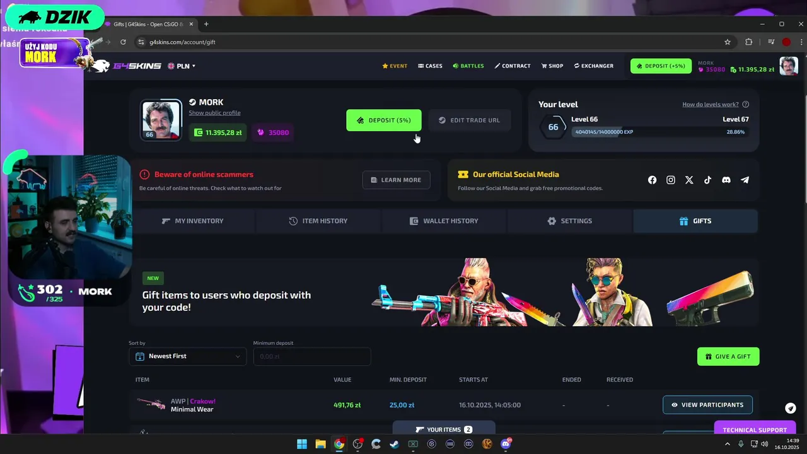The image size is (807, 454).
Task: Click the floating rocket scroll button
Action: (791, 408)
